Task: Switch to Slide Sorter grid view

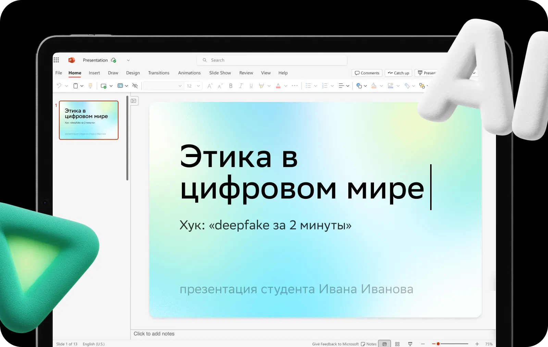Action: click(x=397, y=344)
